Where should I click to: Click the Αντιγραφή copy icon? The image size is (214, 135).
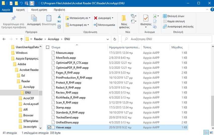pos(34,18)
